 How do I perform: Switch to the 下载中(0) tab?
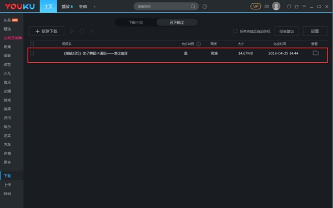(x=136, y=22)
